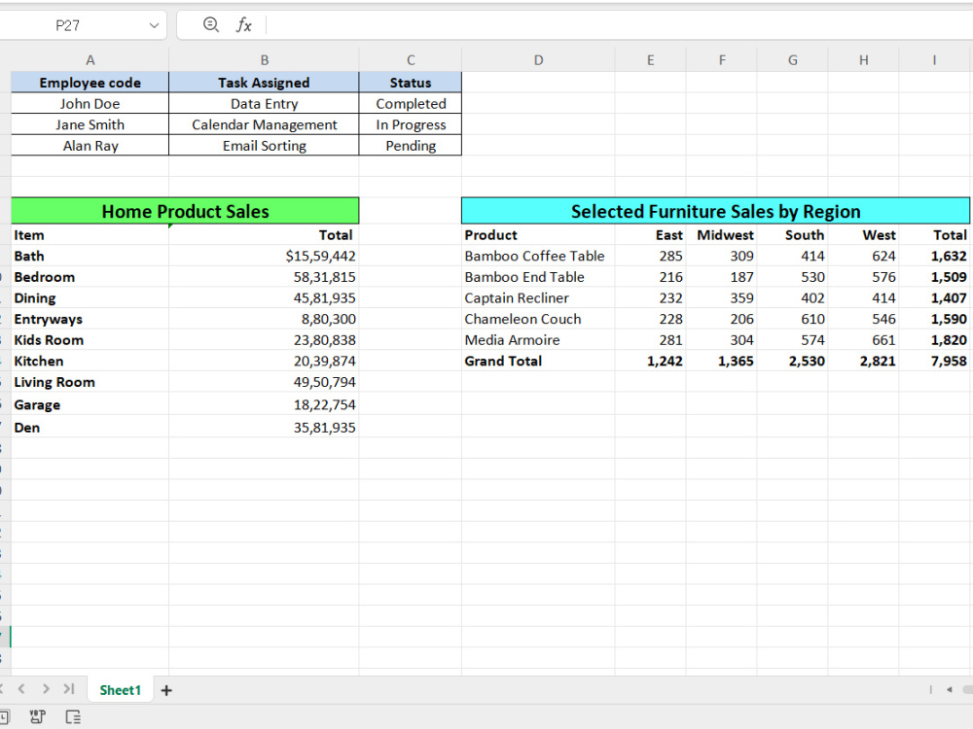This screenshot has width=973, height=729.
Task: Select column F header
Action: point(722,60)
